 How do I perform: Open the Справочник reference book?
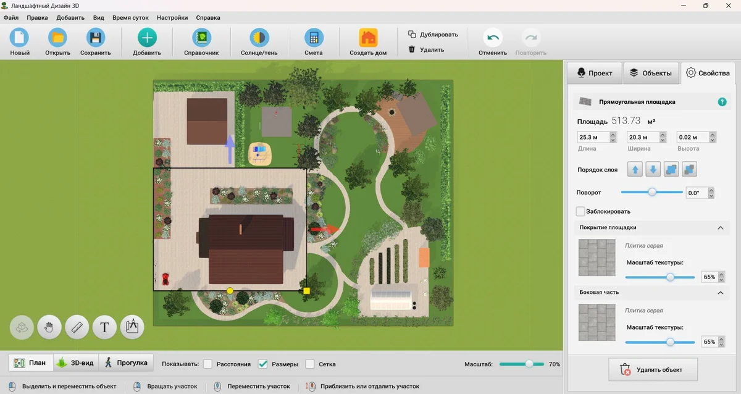pyautogui.click(x=201, y=38)
